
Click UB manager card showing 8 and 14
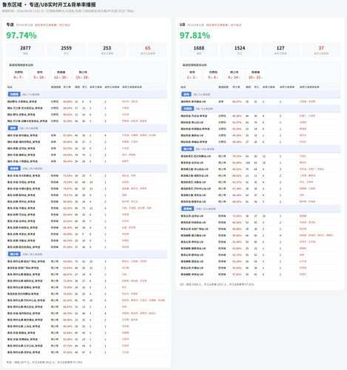[x=235, y=75]
